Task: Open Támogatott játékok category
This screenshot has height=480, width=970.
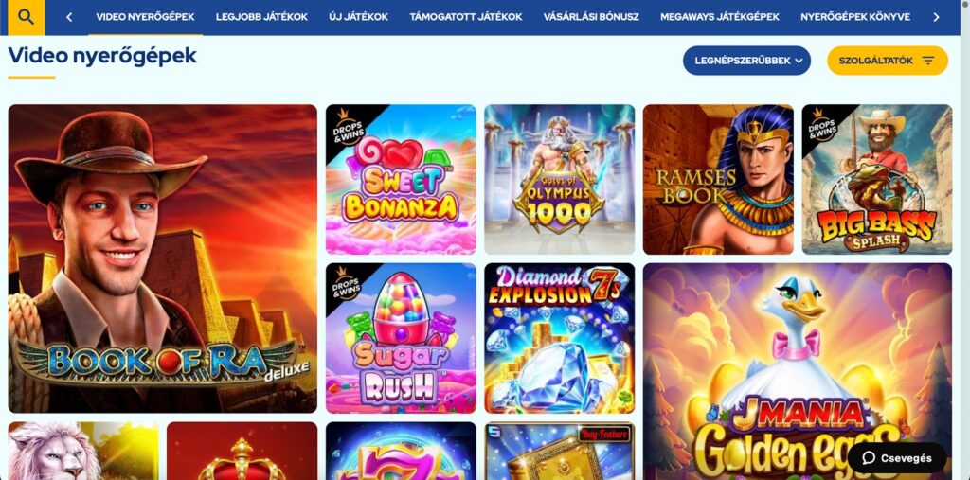Action: pyautogui.click(x=466, y=17)
